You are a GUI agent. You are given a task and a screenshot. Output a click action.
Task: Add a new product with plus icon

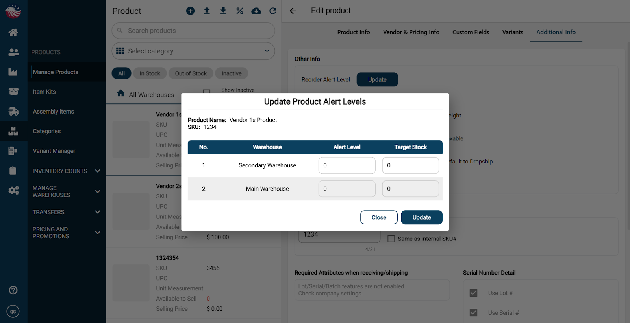click(190, 11)
